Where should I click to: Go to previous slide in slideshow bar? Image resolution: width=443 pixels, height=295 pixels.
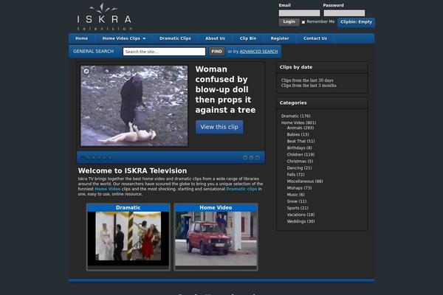tap(245, 158)
